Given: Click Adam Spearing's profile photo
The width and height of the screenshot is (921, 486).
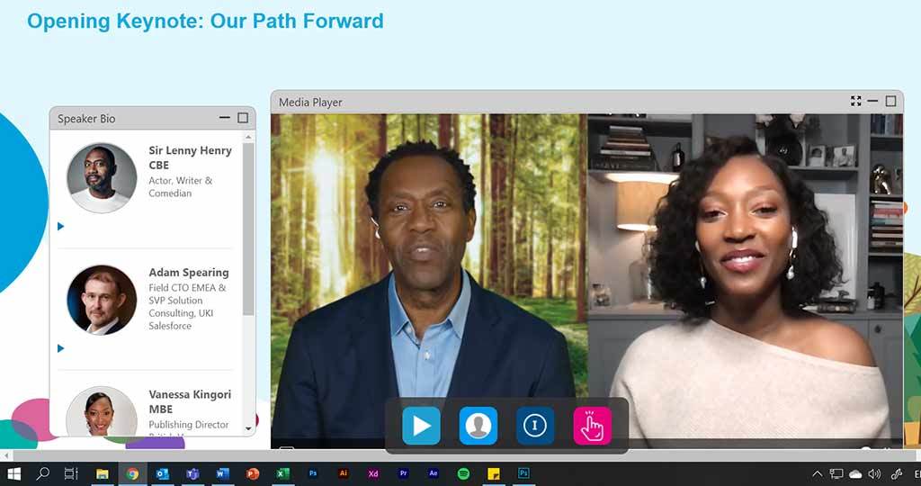Looking at the screenshot, I should pos(102,300).
